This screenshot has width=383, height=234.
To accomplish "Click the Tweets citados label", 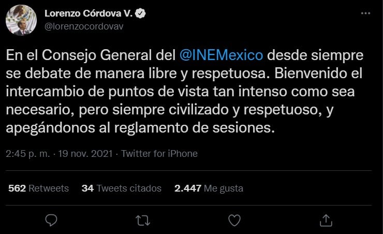I will click(x=129, y=188).
